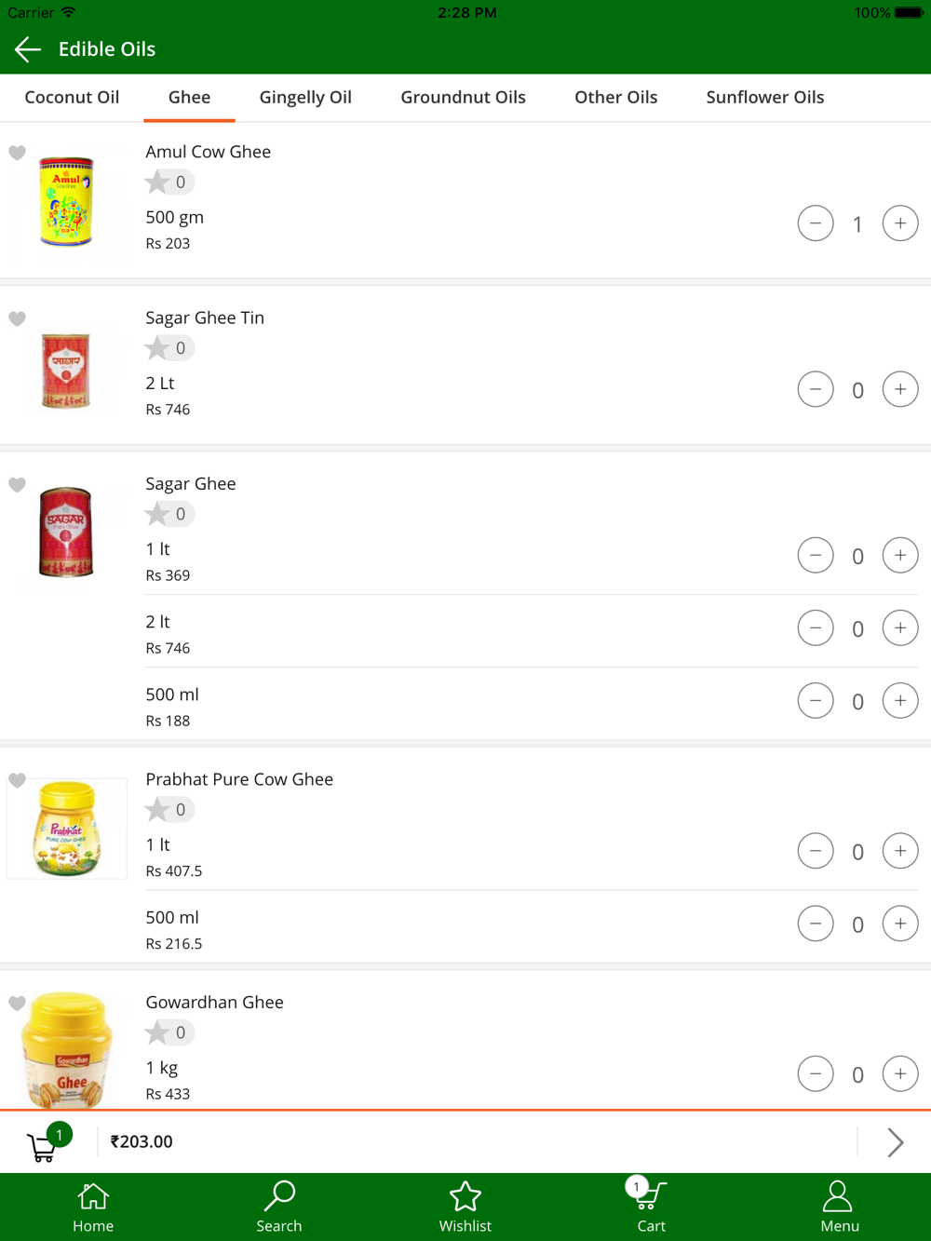Open Sagar Ghee Tin product title
The image size is (931, 1241).
point(205,317)
